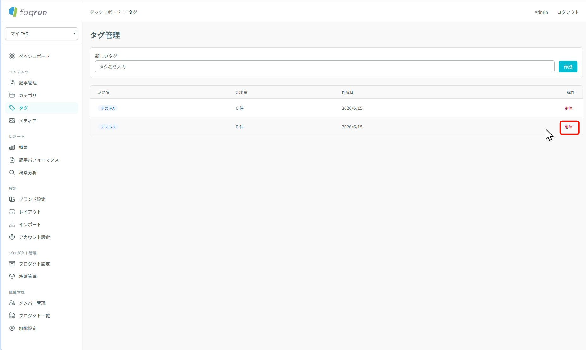
Task: Click the 権限管理 shield icon
Action: click(x=12, y=276)
